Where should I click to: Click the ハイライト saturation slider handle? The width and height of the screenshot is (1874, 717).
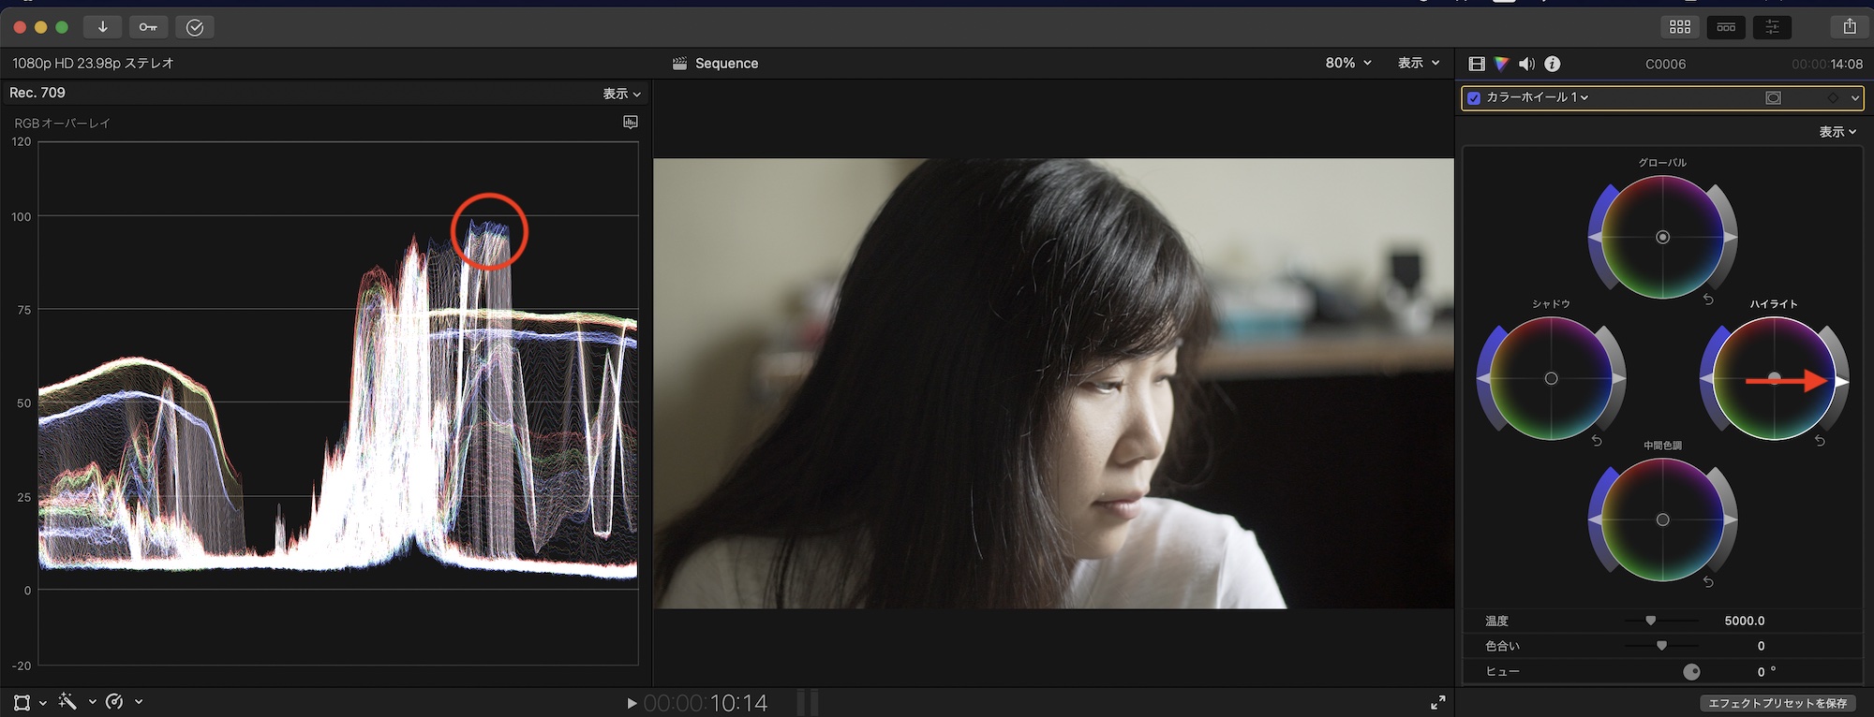click(x=1706, y=379)
